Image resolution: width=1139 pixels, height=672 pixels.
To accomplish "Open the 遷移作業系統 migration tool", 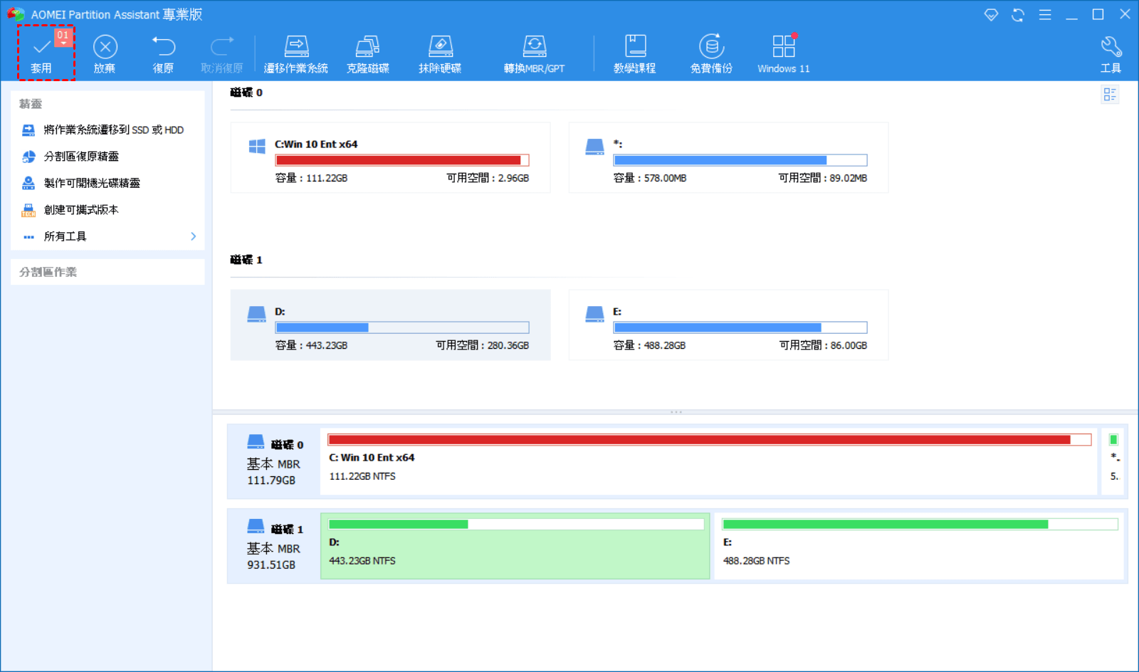I will pos(296,54).
